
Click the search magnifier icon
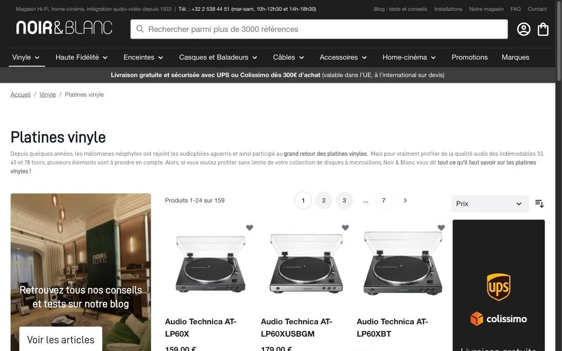pyautogui.click(x=140, y=29)
